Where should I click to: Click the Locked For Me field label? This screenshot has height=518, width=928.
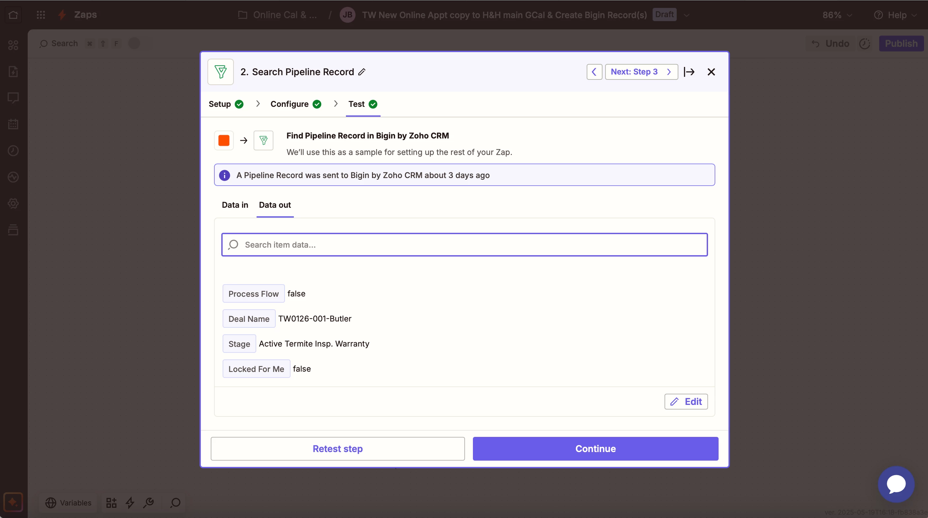256,369
